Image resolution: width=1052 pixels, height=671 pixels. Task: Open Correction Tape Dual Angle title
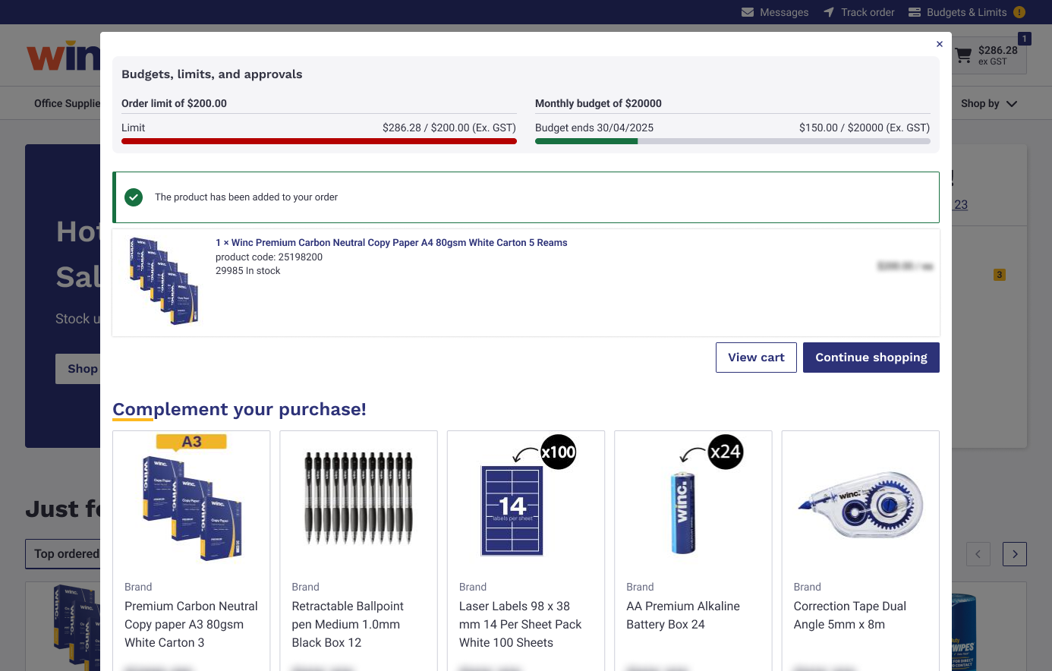(850, 616)
